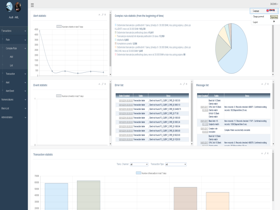Screen dimensions: 280x210
Task: Click the building avatar image in the sidebar
Action: (x=9, y=7)
